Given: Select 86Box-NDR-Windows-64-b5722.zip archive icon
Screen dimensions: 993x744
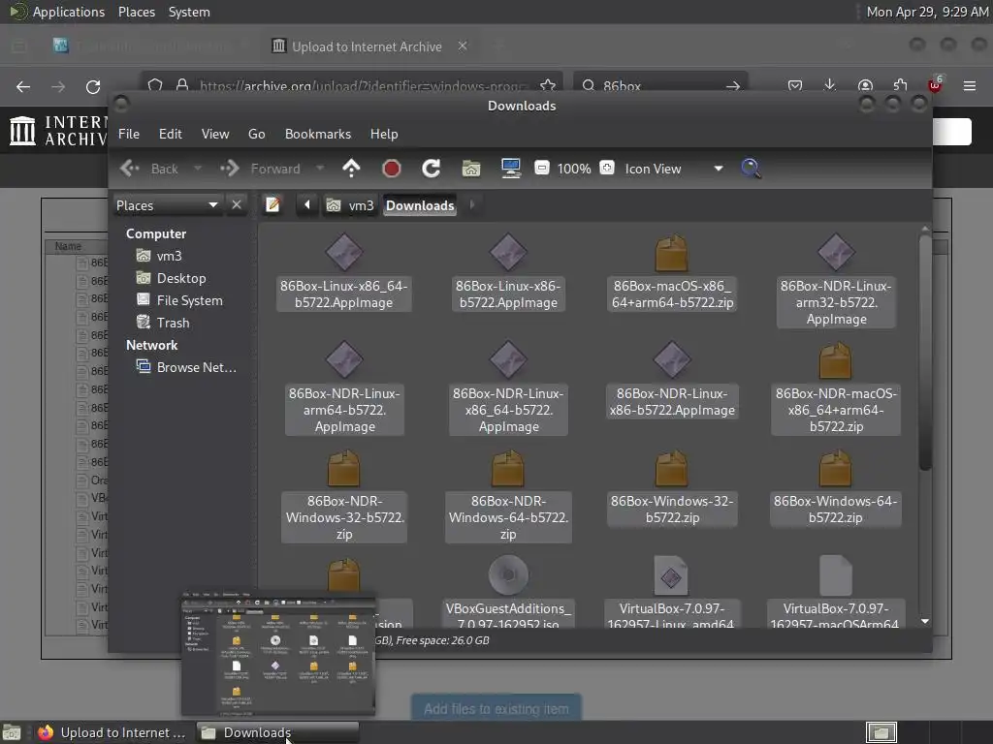Looking at the screenshot, I should 508,468.
